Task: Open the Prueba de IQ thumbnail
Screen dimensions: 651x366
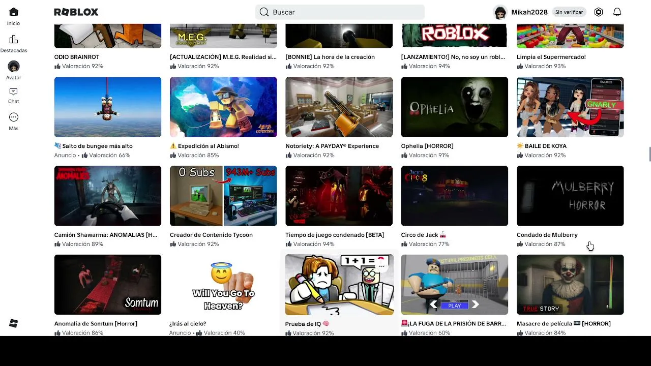Action: [x=339, y=285]
